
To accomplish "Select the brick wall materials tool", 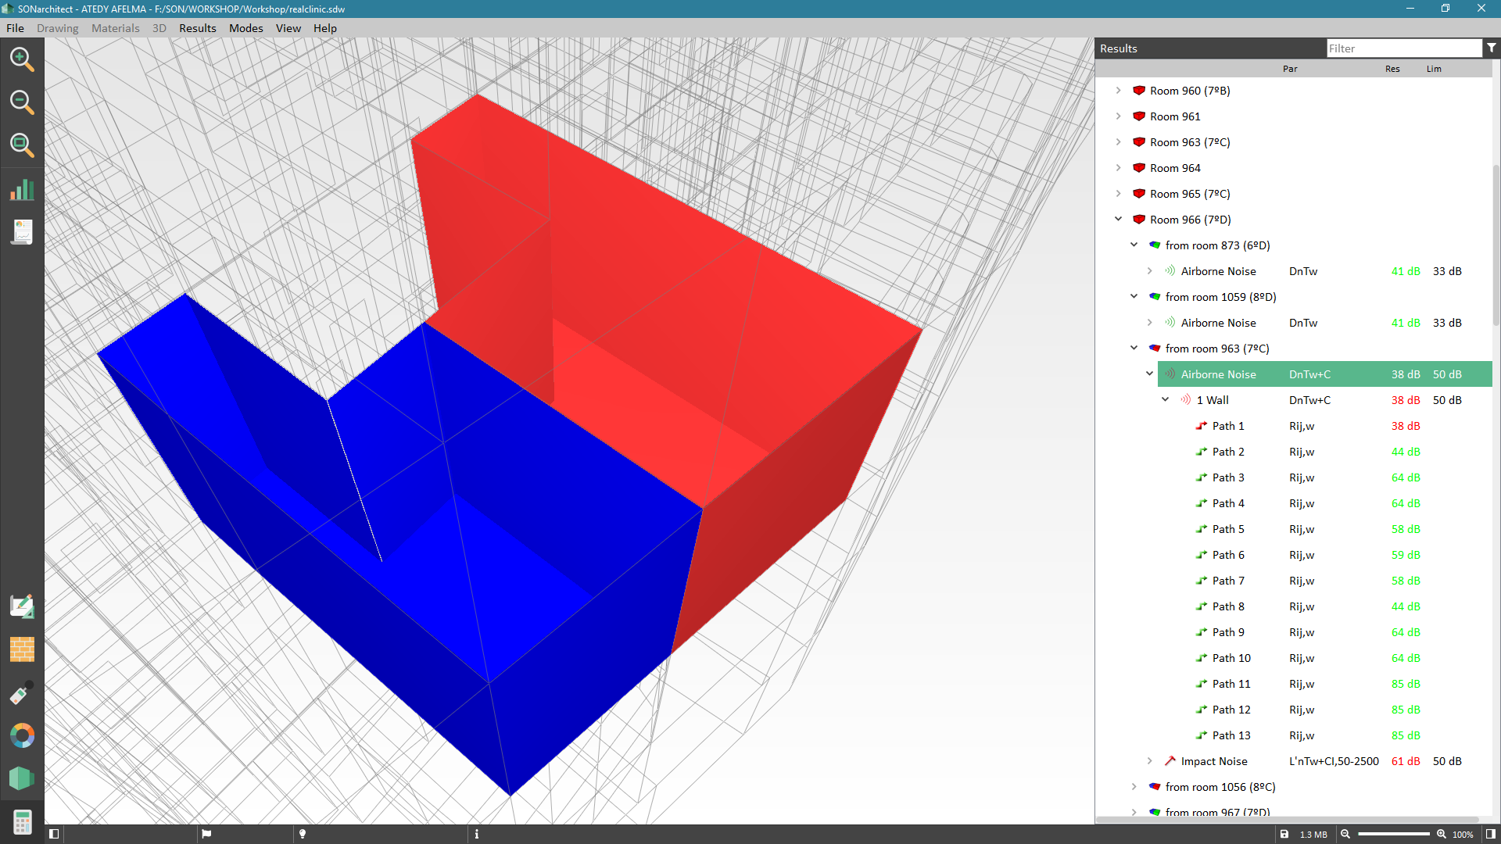I will click(x=22, y=649).
